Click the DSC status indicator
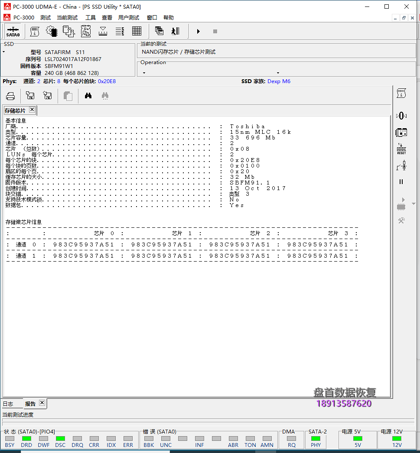 (60, 439)
